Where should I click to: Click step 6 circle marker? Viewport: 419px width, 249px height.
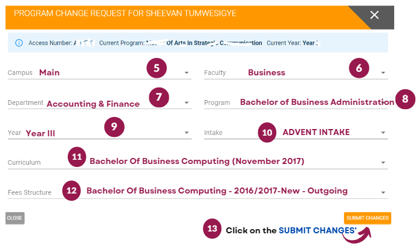pyautogui.click(x=359, y=68)
